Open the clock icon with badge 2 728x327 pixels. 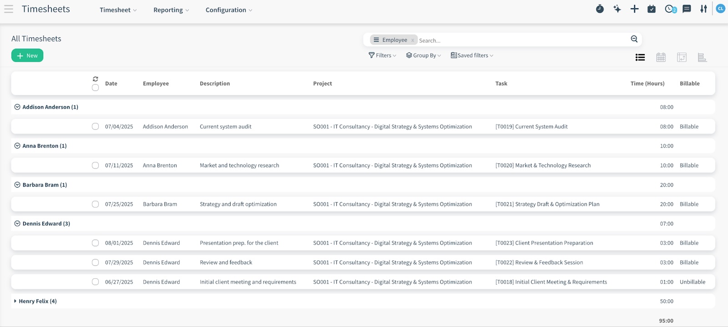[x=670, y=9]
